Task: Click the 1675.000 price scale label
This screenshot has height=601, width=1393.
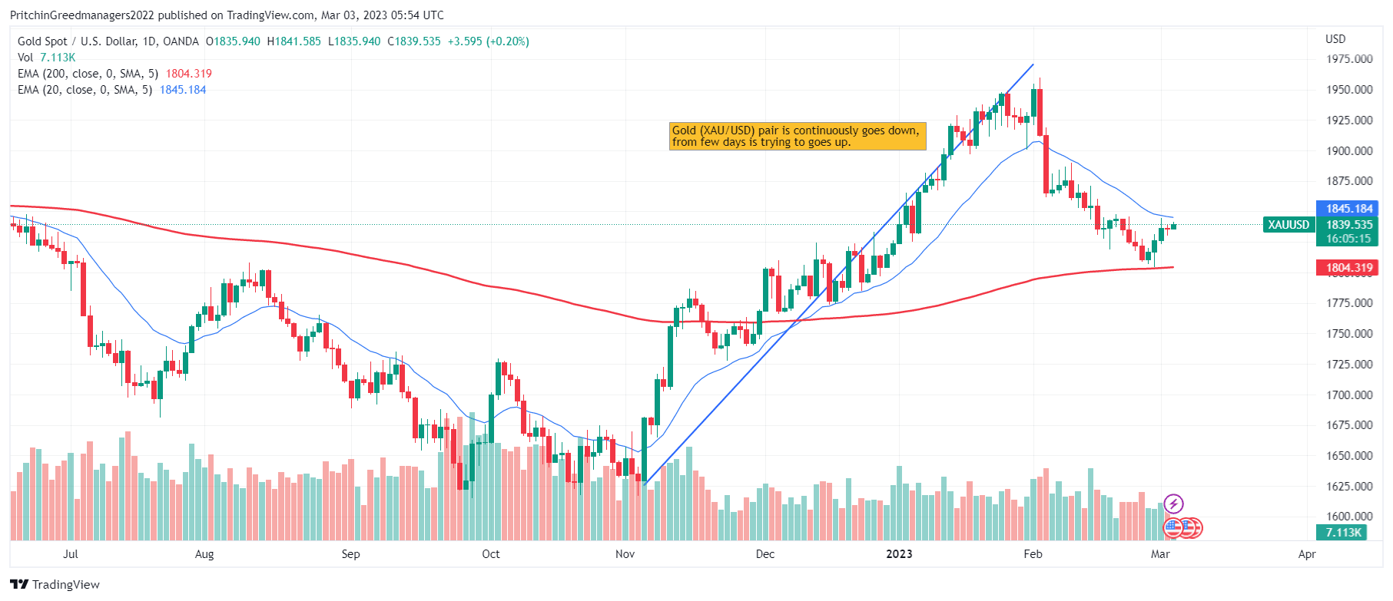Action: pyautogui.click(x=1349, y=425)
